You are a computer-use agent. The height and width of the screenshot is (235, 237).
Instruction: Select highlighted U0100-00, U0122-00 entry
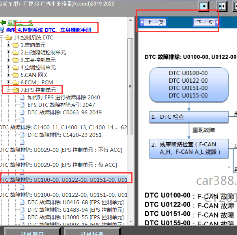(x=63, y=180)
